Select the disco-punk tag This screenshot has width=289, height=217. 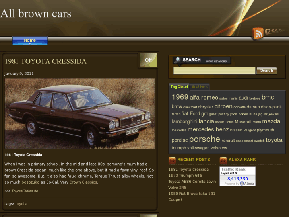tap(271, 107)
